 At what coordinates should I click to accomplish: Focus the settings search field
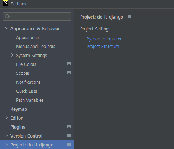pos(37,16)
